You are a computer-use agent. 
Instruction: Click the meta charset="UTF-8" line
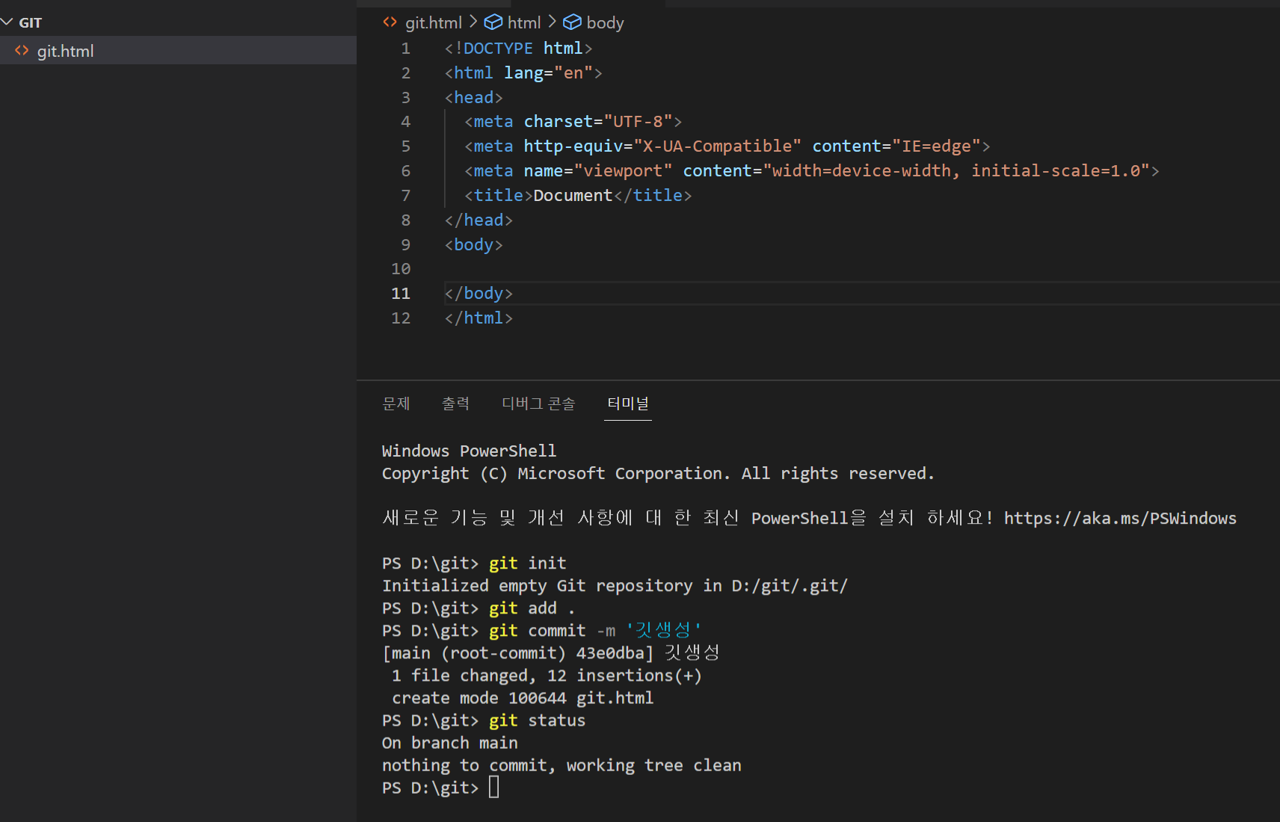pos(573,121)
